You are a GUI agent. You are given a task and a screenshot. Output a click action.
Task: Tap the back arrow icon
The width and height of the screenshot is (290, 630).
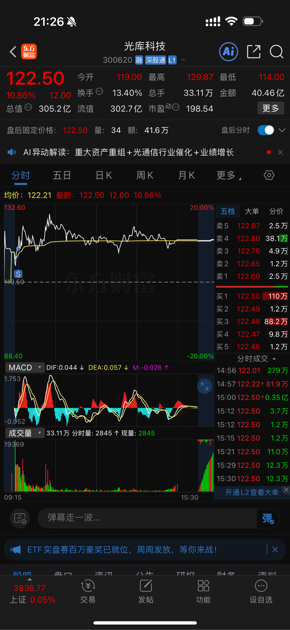tap(13, 52)
